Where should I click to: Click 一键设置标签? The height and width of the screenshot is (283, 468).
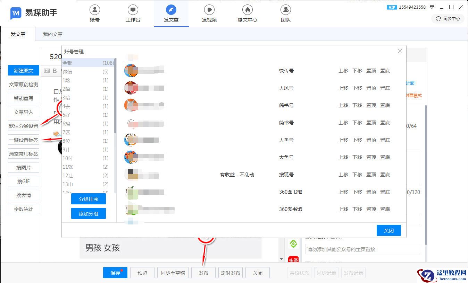[x=24, y=140]
